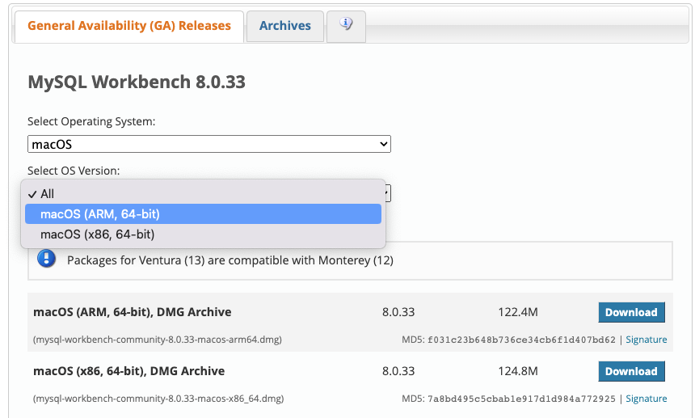This screenshot has width=695, height=418.
Task: Open the information bubble tab
Action: (x=346, y=26)
